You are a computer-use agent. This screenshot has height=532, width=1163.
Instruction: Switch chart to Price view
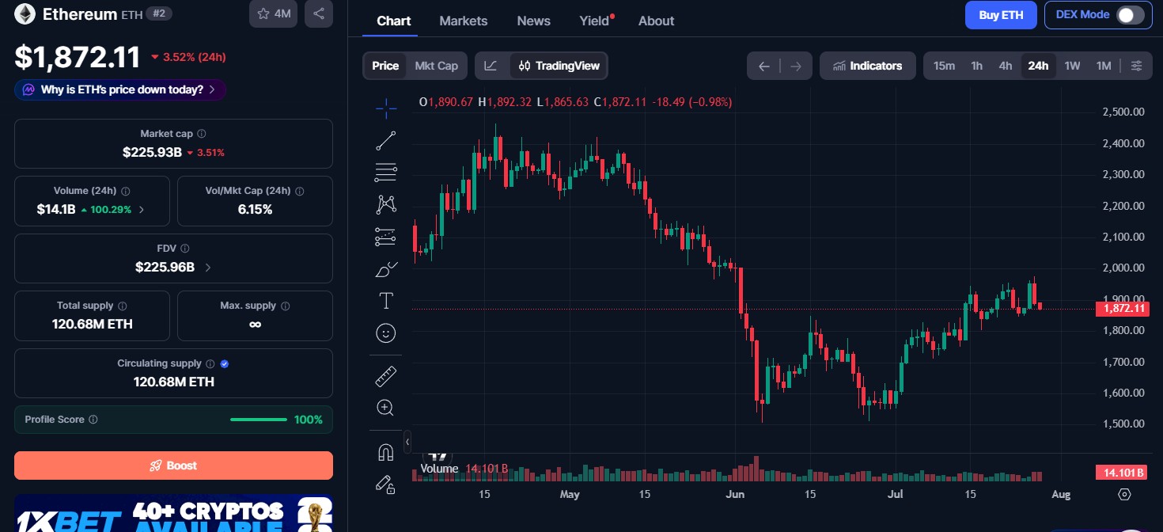pyautogui.click(x=385, y=66)
